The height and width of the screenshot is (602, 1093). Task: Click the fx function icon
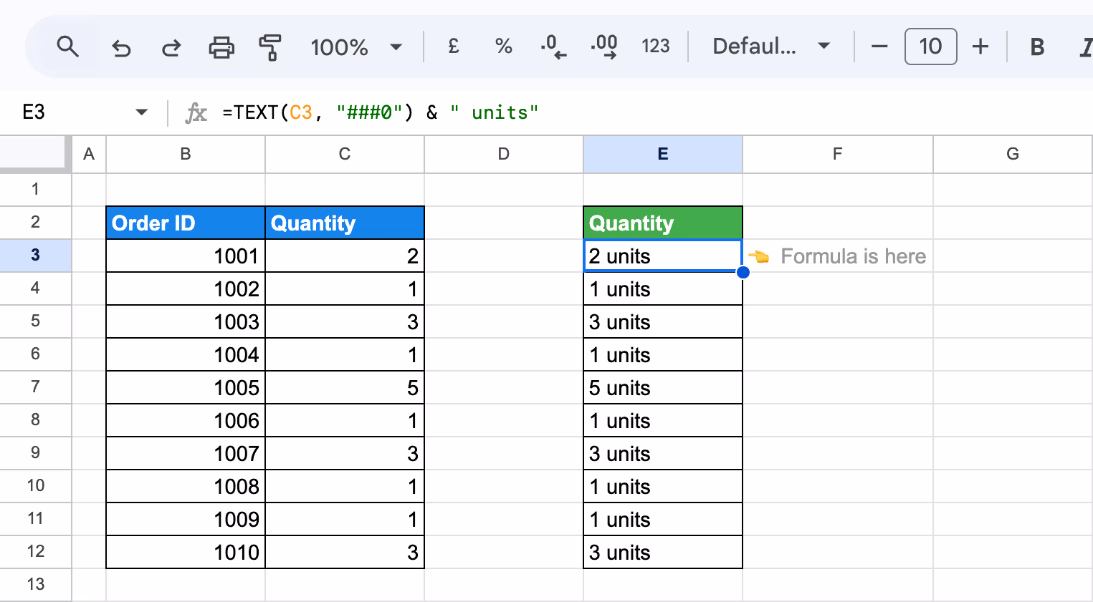(196, 112)
